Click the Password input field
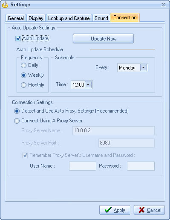 141,166
